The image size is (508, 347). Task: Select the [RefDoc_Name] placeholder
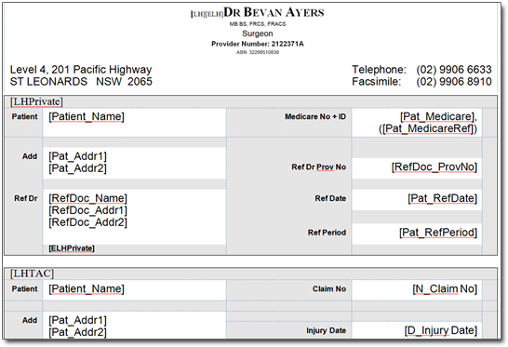[x=87, y=198]
